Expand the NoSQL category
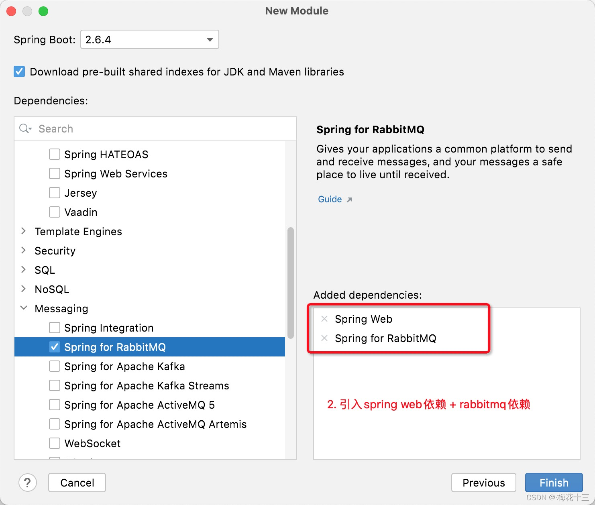 [23, 289]
